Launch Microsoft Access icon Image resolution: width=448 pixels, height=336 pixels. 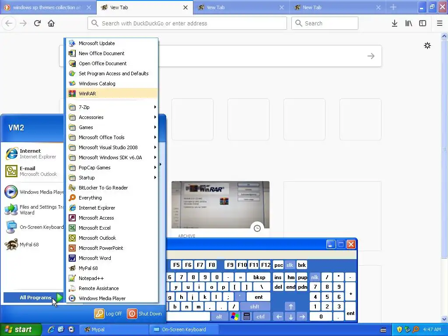pyautogui.click(x=72, y=218)
